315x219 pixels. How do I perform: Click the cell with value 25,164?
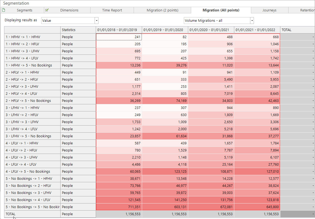click(211, 165)
